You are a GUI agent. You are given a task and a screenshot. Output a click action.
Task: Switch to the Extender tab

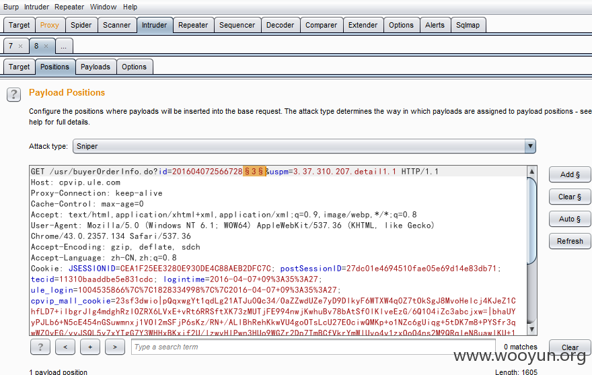click(x=363, y=25)
